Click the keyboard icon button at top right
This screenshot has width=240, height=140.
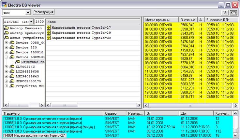click(x=233, y=13)
